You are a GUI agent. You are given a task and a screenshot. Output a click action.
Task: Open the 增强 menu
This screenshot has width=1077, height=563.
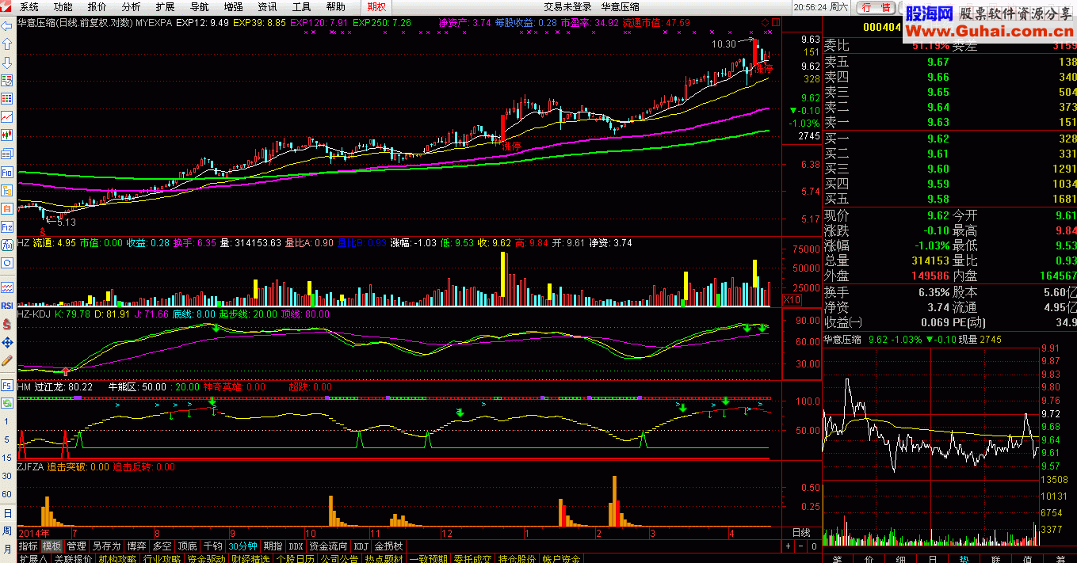[x=233, y=6]
